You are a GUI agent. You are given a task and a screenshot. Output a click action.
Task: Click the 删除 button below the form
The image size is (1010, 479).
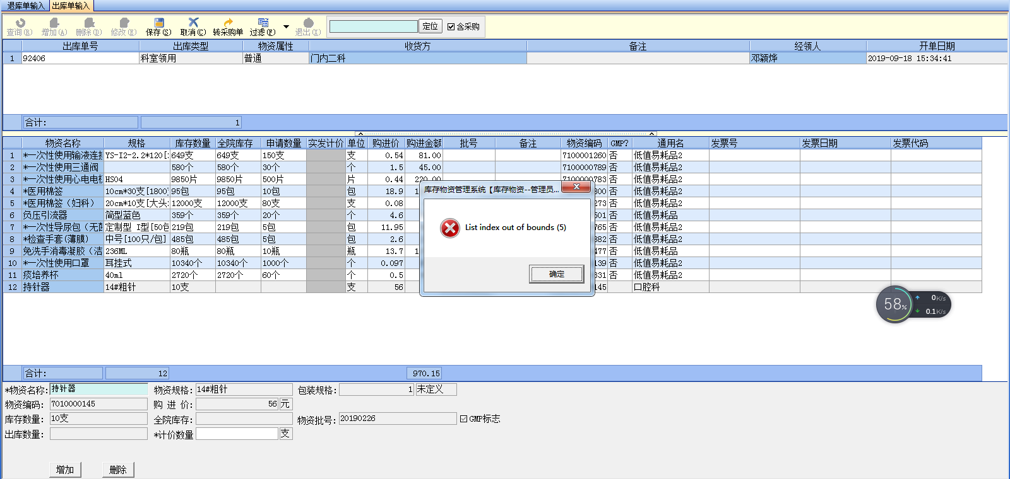(x=118, y=470)
